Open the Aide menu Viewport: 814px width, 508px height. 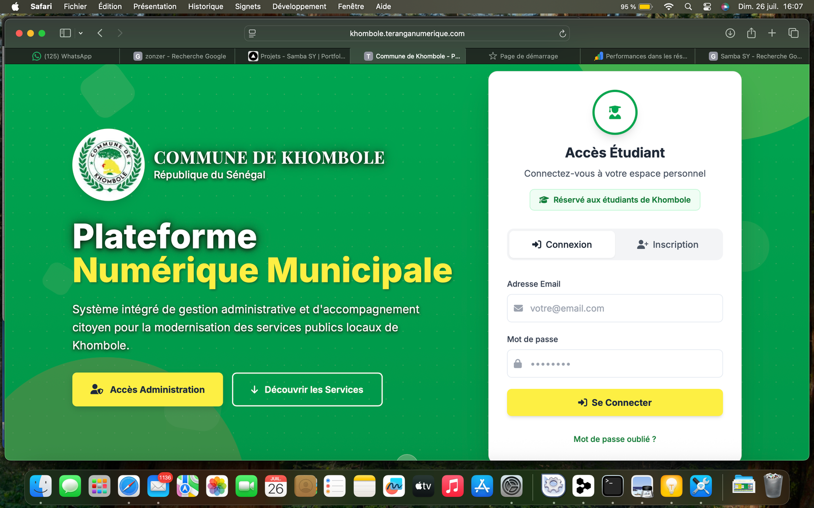[384, 7]
